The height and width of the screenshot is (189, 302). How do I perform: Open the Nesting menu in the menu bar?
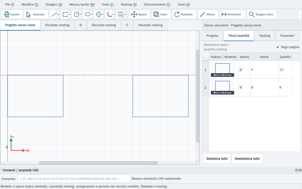point(129,5)
